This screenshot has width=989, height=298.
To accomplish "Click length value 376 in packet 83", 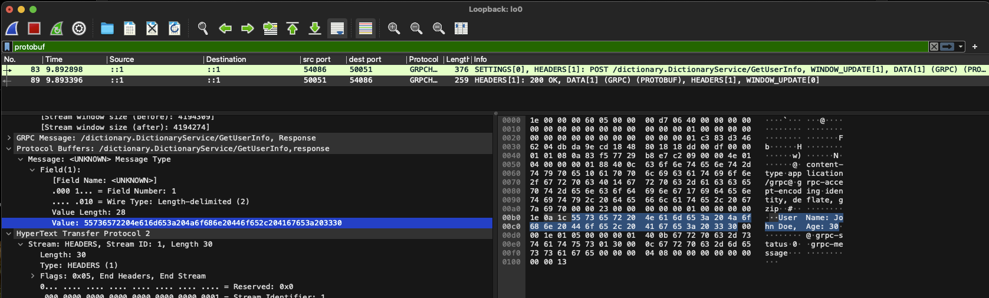I will [x=461, y=70].
